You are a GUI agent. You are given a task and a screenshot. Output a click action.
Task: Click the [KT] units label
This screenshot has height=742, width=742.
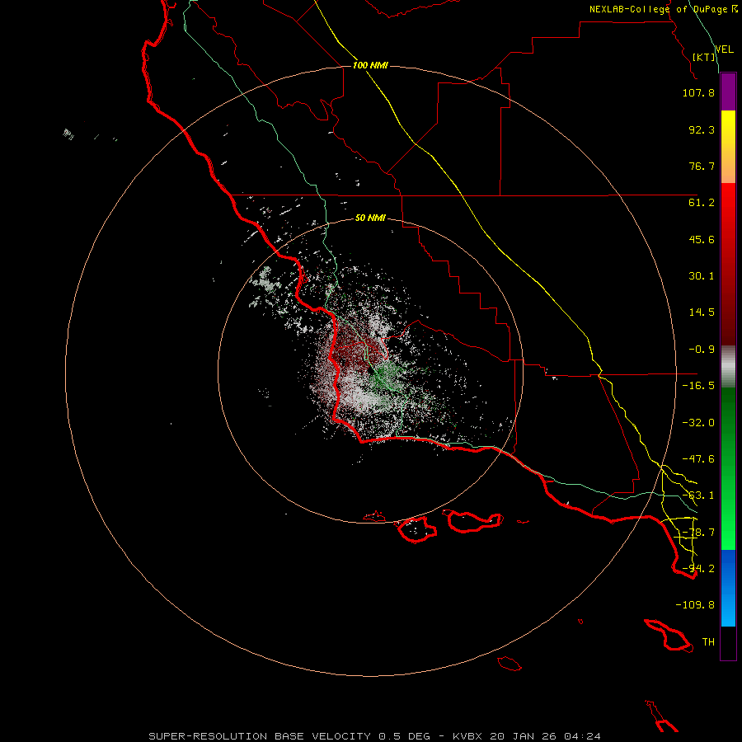(704, 57)
